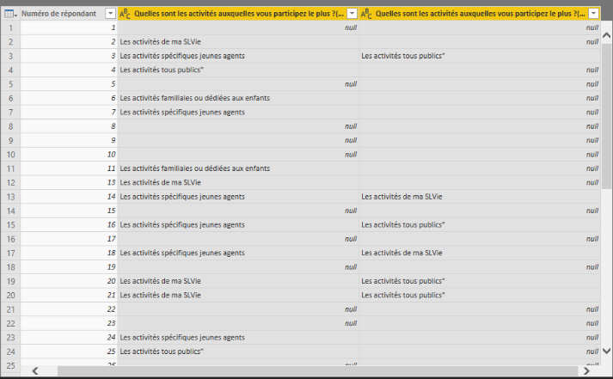The height and width of the screenshot is (379, 613).
Task: Click 'Les activités de ma SLVie' for respondent 21
Action: tap(160, 295)
